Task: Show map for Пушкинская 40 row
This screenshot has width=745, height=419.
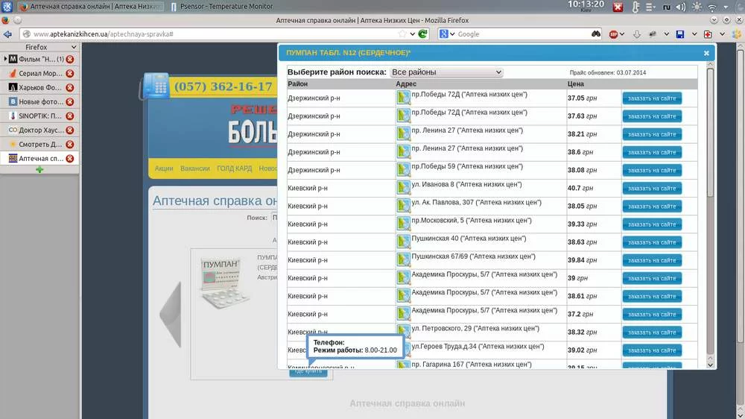Action: click(403, 242)
